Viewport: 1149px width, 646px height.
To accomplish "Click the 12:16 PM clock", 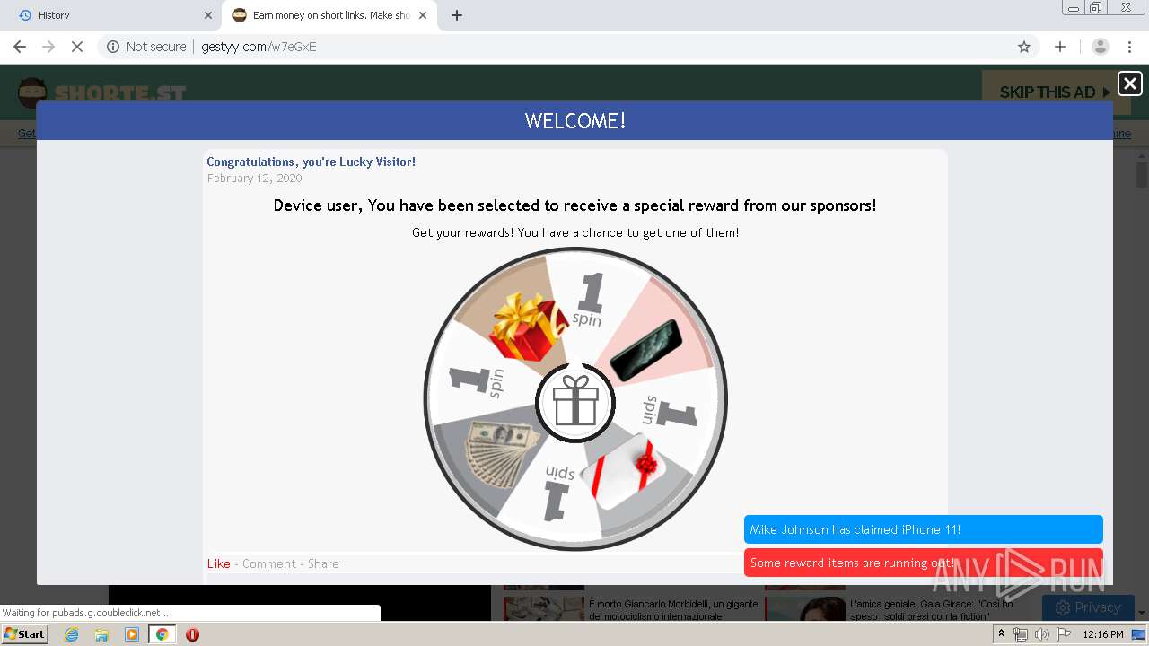I will 1103,634.
